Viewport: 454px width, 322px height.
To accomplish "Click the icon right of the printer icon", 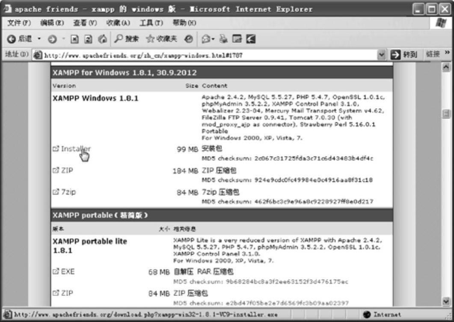I will 237,39.
